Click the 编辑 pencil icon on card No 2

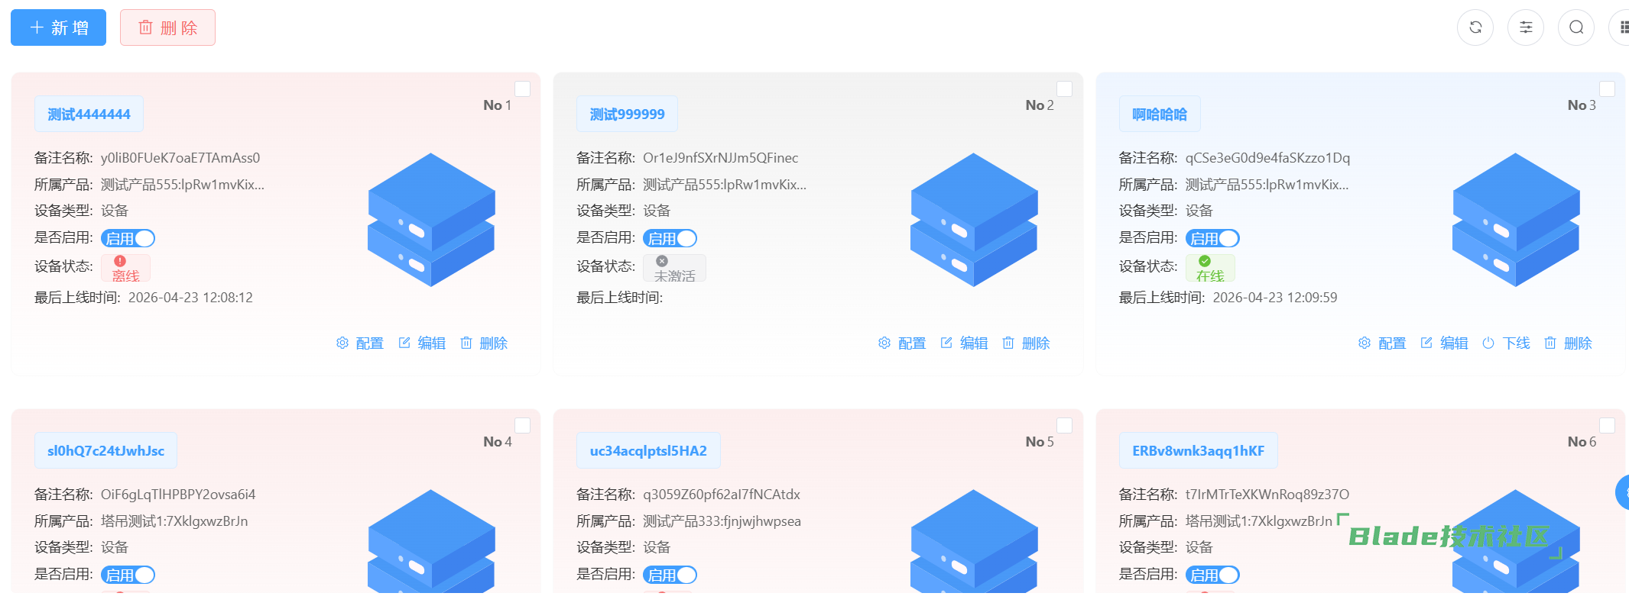click(946, 343)
